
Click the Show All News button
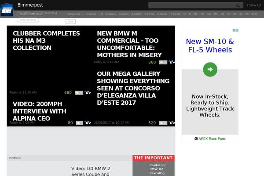tap(28, 20)
